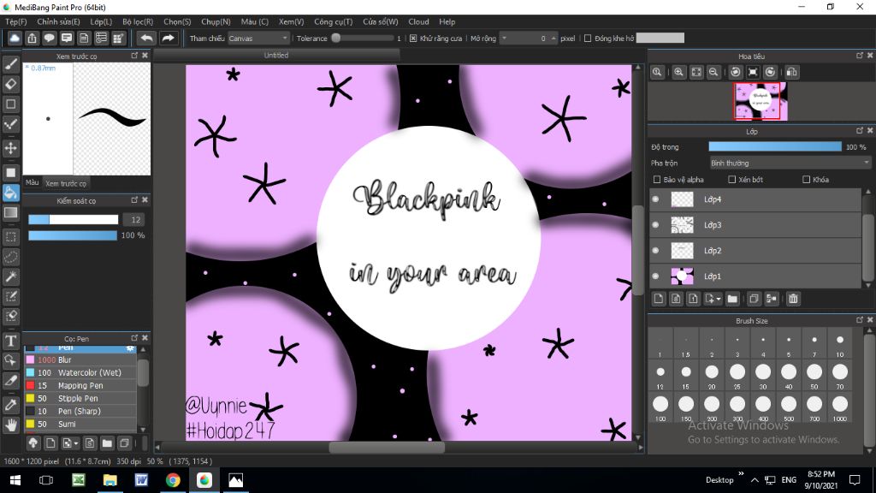Select the Bucket fill tool
The width and height of the screenshot is (876, 493).
click(x=10, y=193)
